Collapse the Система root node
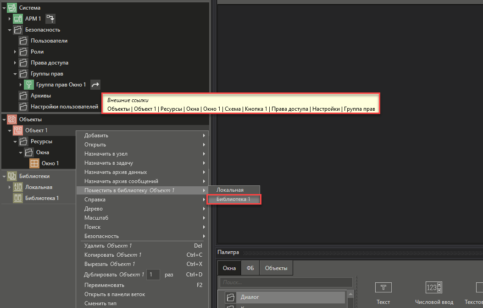The width and height of the screenshot is (483, 308). 4,8
